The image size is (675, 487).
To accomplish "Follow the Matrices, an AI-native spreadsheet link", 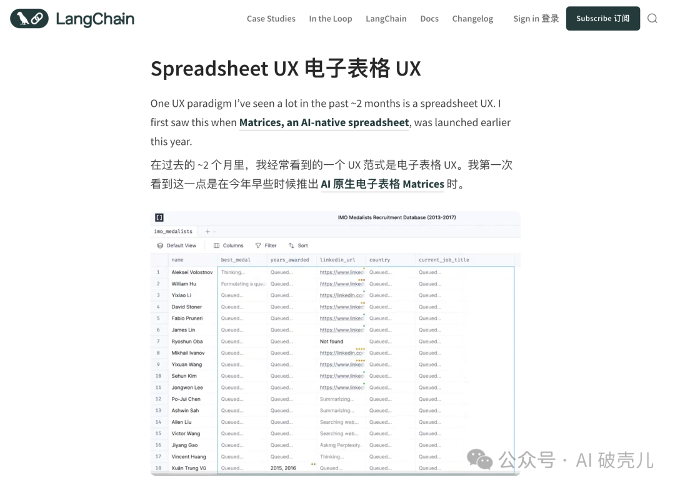I will coord(324,122).
